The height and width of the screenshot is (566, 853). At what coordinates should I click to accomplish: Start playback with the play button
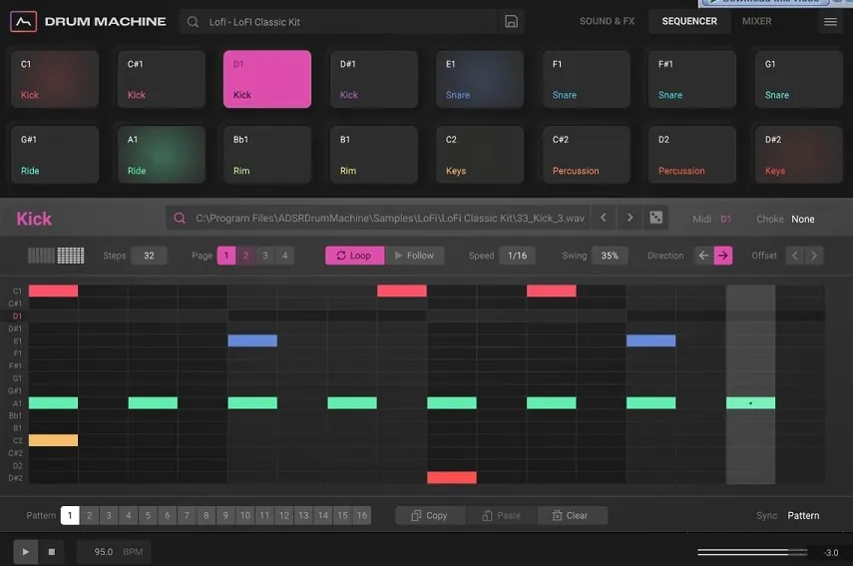click(x=26, y=552)
